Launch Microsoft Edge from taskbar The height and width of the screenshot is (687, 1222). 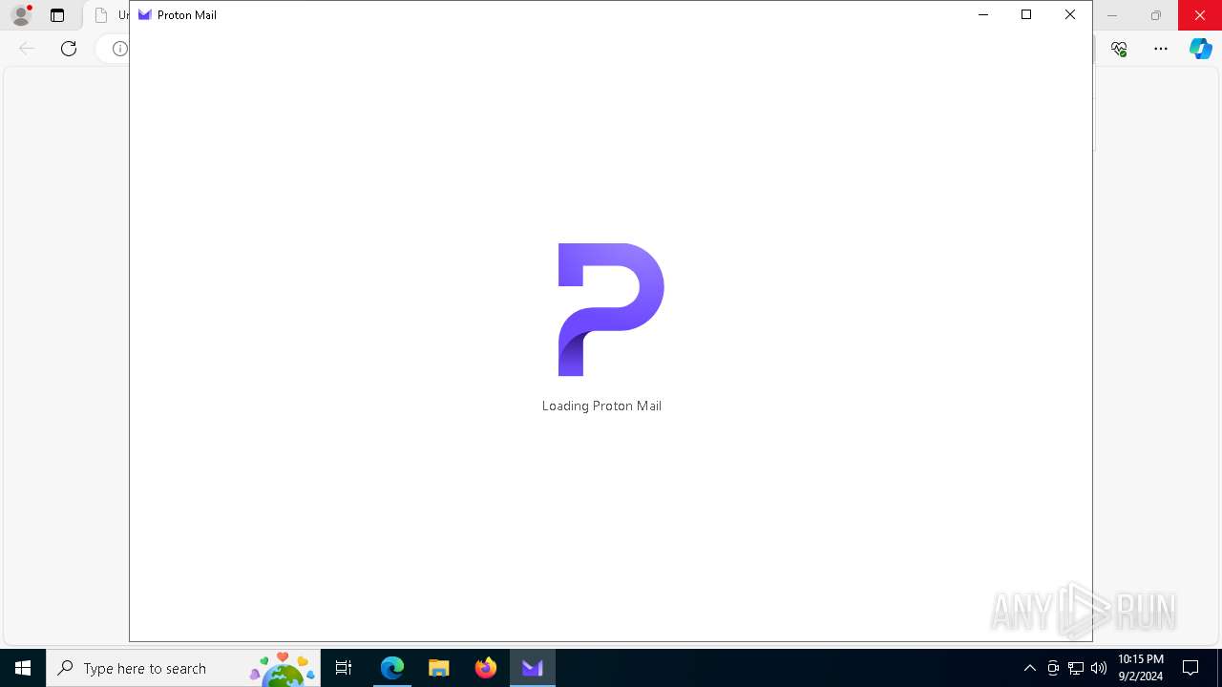coord(392,668)
